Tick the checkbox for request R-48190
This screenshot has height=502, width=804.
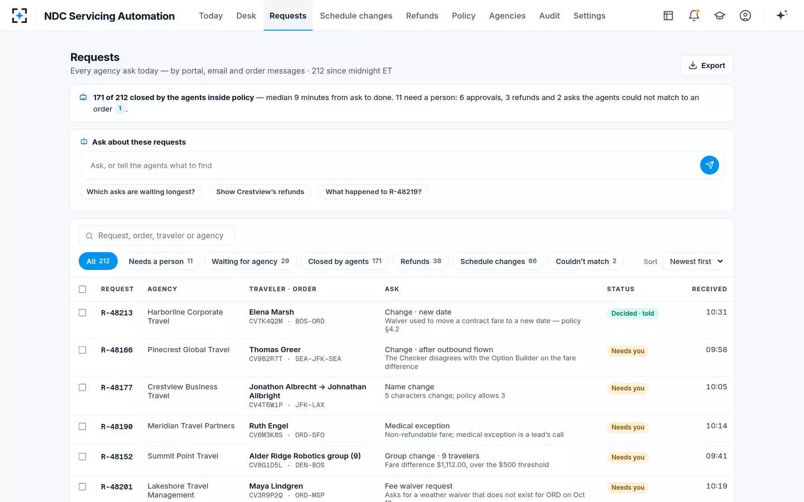pyautogui.click(x=83, y=426)
